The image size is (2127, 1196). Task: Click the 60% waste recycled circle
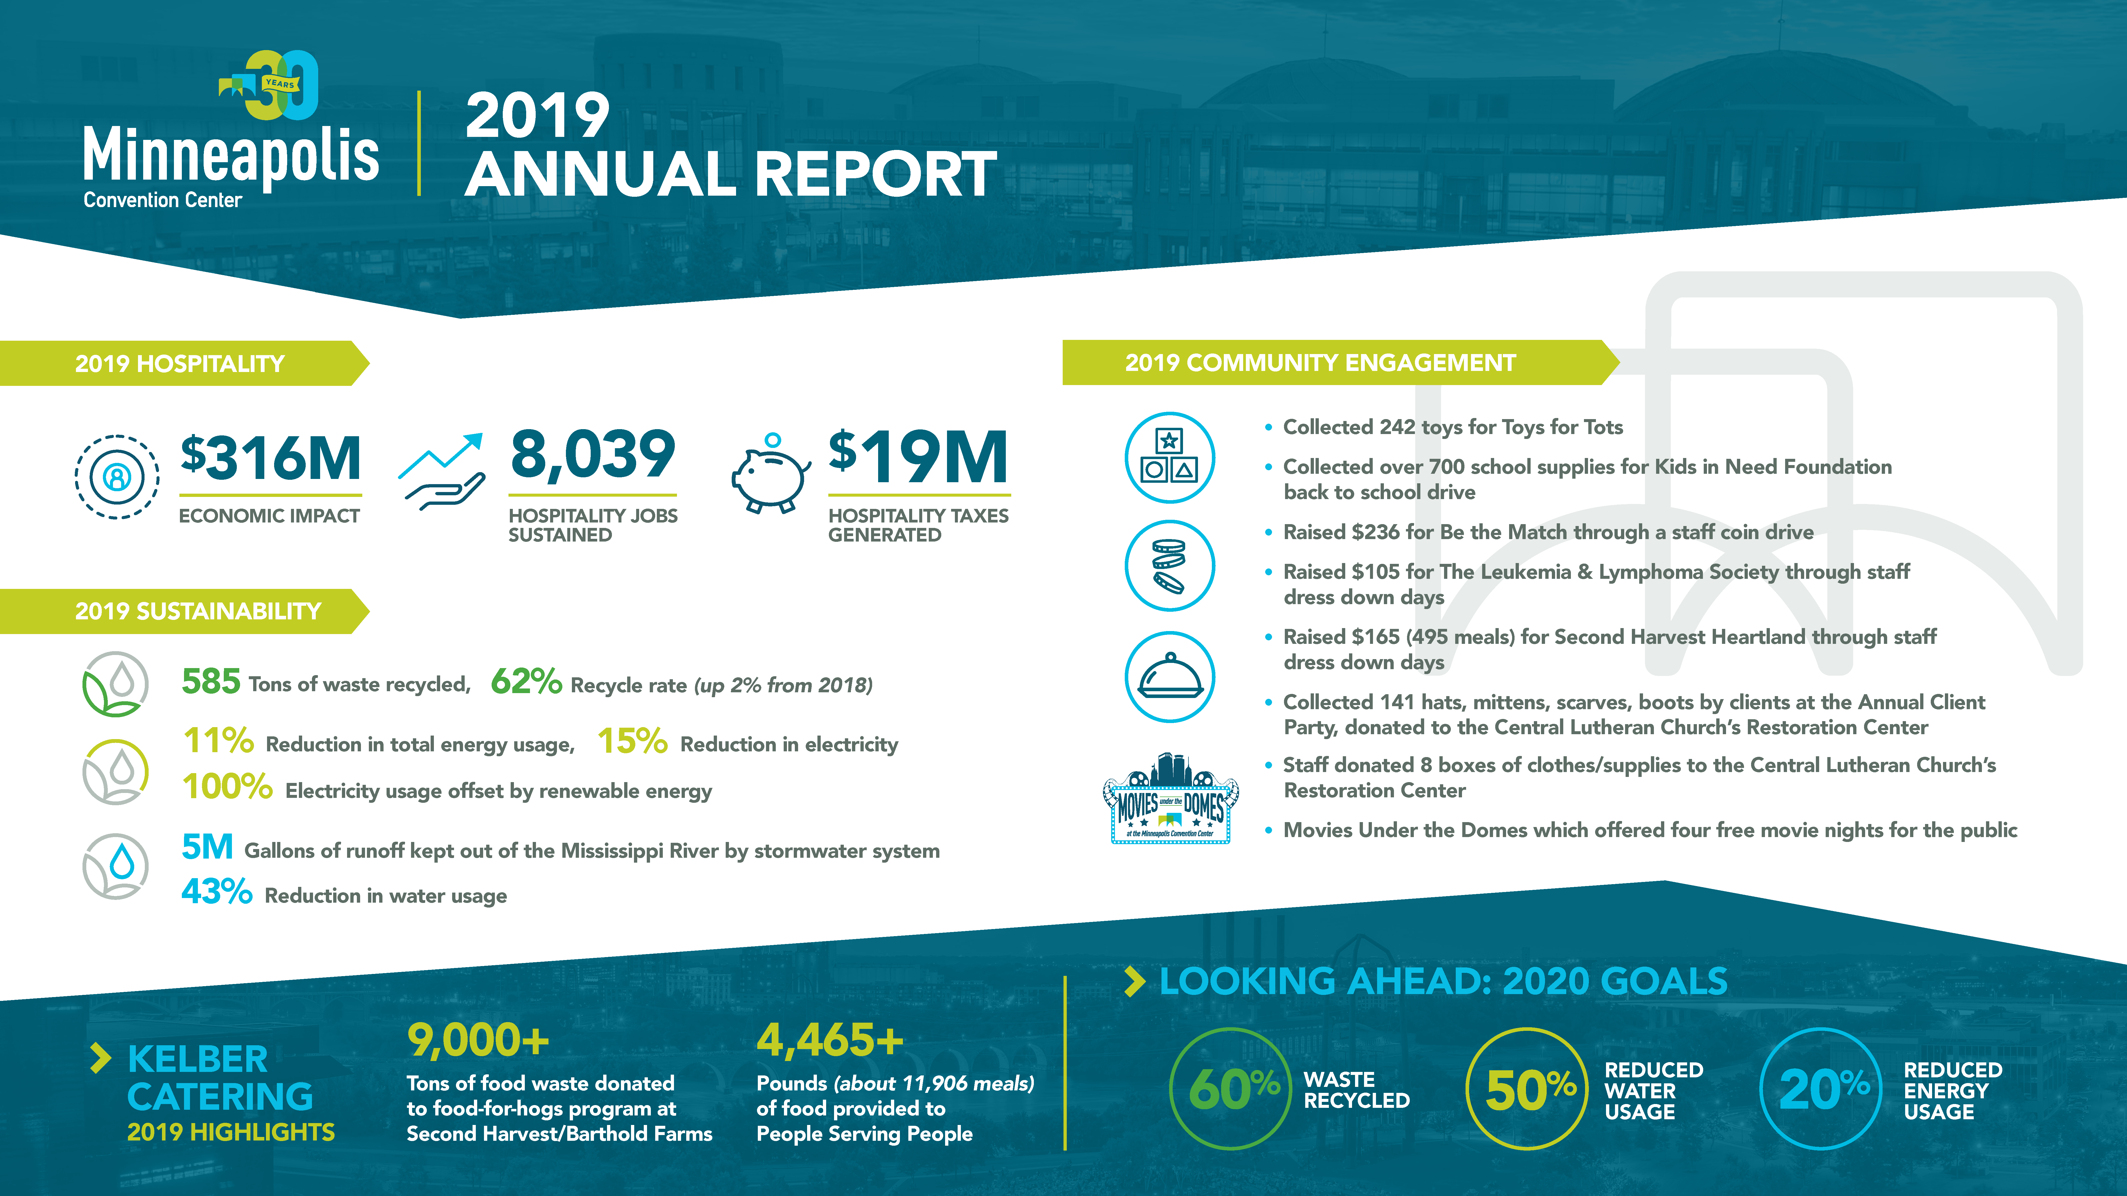tap(1230, 1089)
